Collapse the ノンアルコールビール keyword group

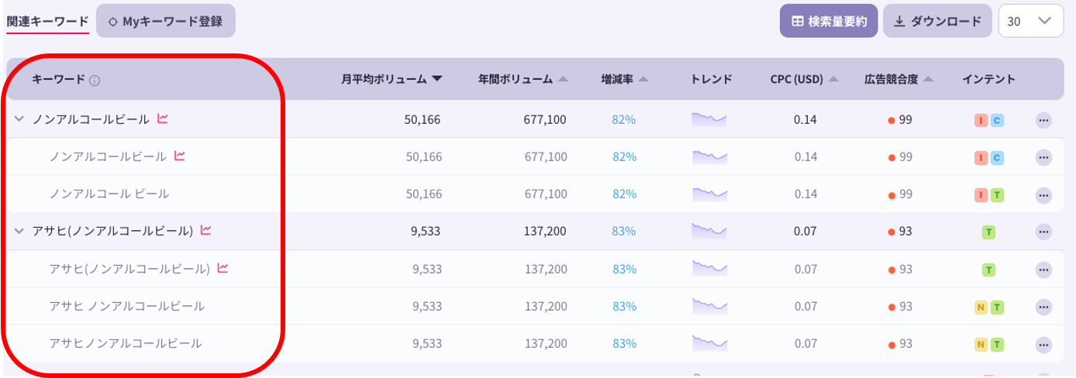pyautogui.click(x=19, y=119)
